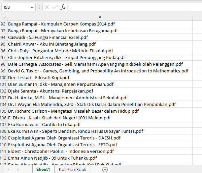The image size is (202, 173).
Task: Click the Insert Function fx icon
Action: point(63,7)
